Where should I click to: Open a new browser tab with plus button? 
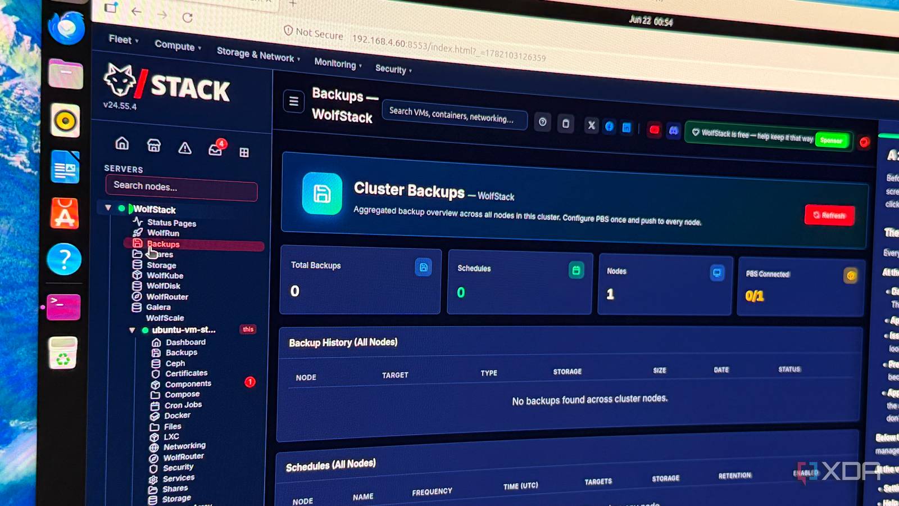click(x=293, y=3)
